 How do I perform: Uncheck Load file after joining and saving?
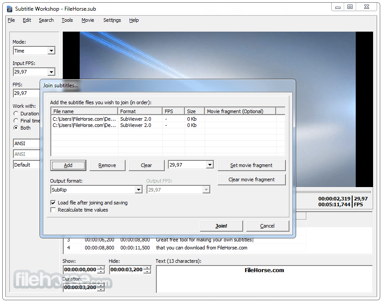53,203
